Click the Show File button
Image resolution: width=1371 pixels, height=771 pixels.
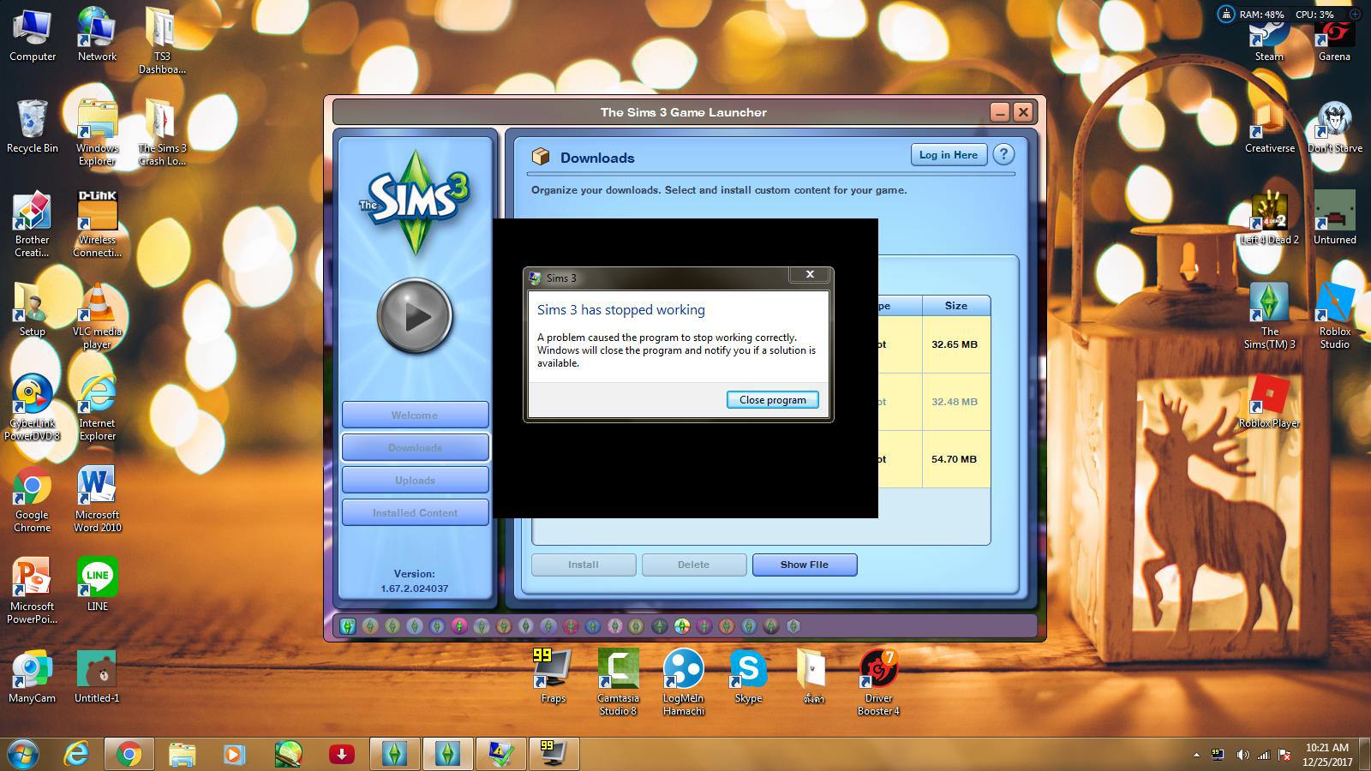point(805,565)
